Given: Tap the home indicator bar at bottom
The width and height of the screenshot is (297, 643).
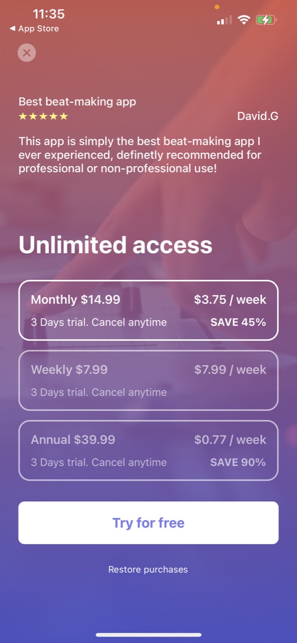Looking at the screenshot, I should tap(148, 634).
